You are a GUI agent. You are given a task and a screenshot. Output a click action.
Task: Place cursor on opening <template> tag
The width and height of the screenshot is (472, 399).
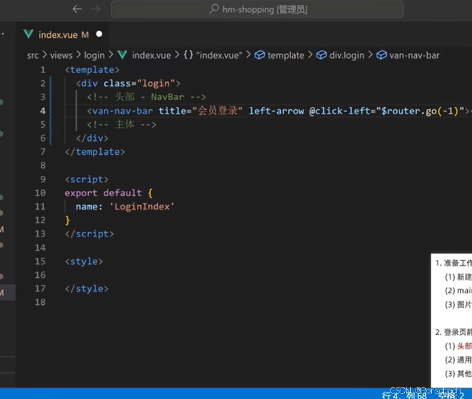92,70
